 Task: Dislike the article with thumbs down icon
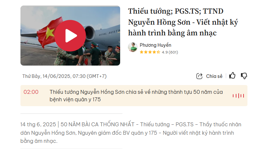point(244,76)
